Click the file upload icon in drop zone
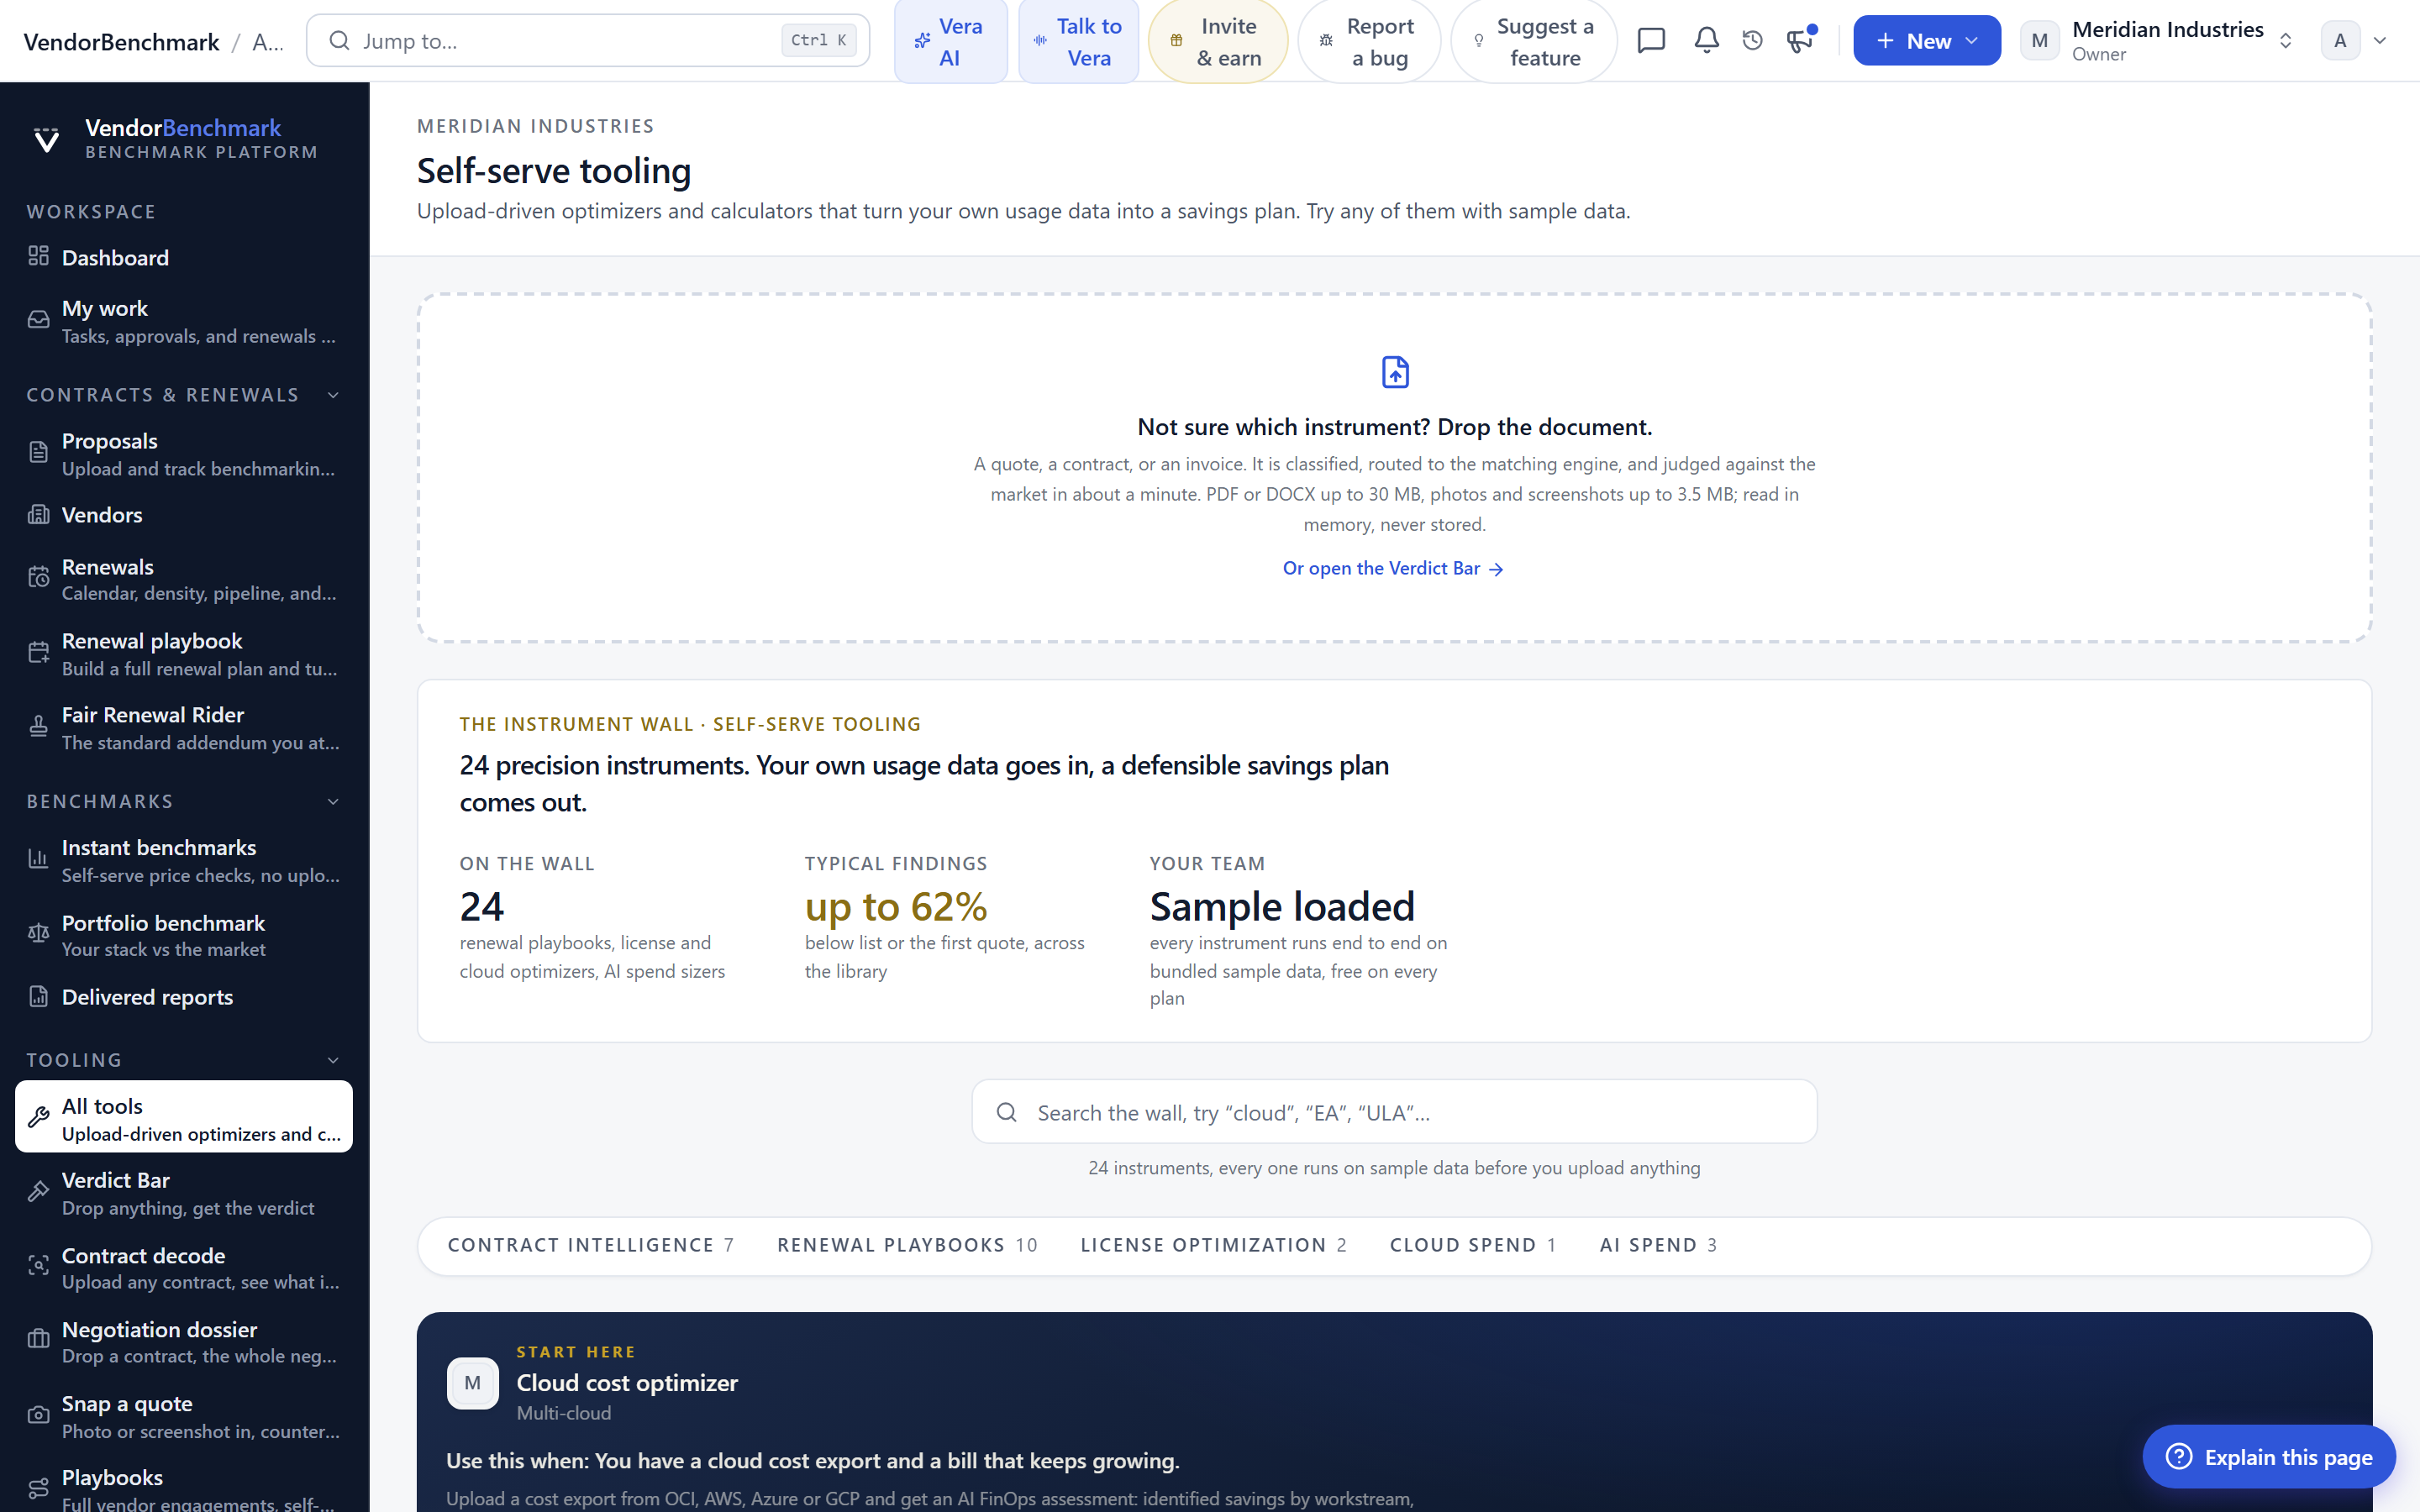Viewport: 2420px width, 1512px height. 1395,372
